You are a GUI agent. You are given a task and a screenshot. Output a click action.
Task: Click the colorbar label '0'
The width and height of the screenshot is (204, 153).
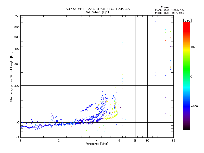(191, 77)
